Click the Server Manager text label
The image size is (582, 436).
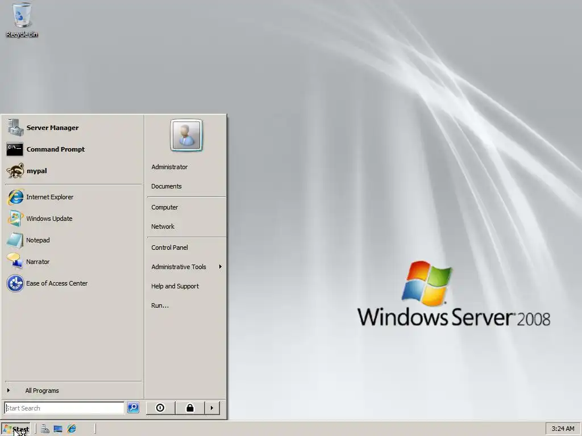(52, 128)
